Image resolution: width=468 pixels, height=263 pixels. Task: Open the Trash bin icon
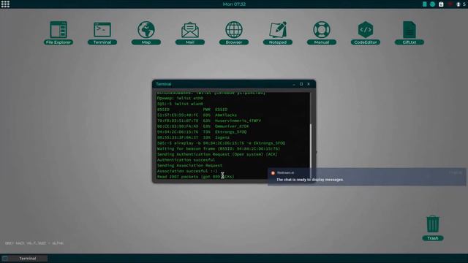[432, 228]
